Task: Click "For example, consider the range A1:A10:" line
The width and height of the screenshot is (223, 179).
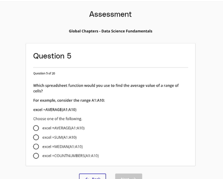Action: [69, 100]
